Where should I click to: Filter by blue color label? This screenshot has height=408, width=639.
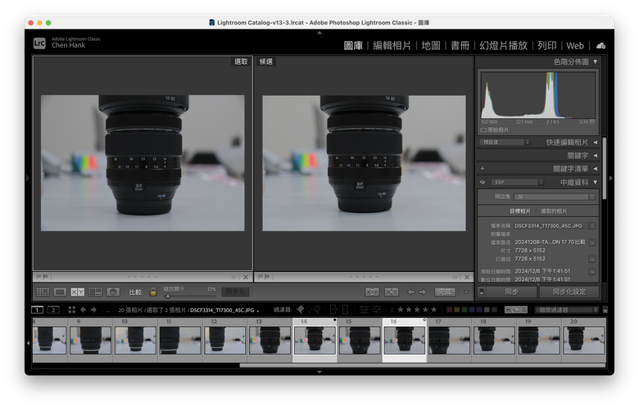(x=472, y=310)
